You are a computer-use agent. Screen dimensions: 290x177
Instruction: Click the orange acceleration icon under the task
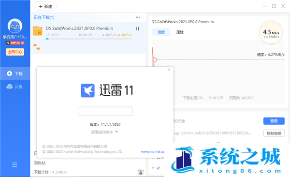pos(37,46)
